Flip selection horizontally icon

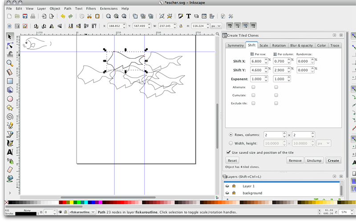coord(52,26)
